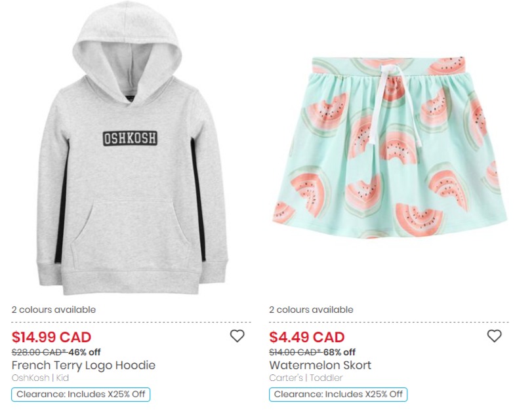The image size is (515, 413).
Task: Click the OSHKOSH logo patch on the hoodie
Action: (130, 138)
